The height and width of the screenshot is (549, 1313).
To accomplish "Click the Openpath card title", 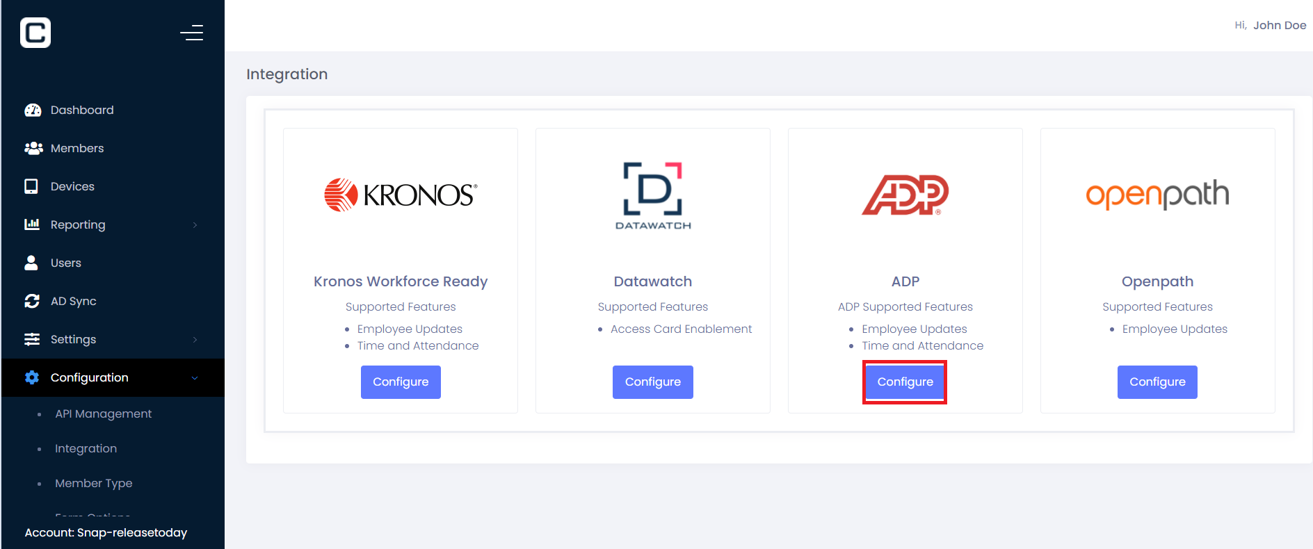I will point(1157,281).
